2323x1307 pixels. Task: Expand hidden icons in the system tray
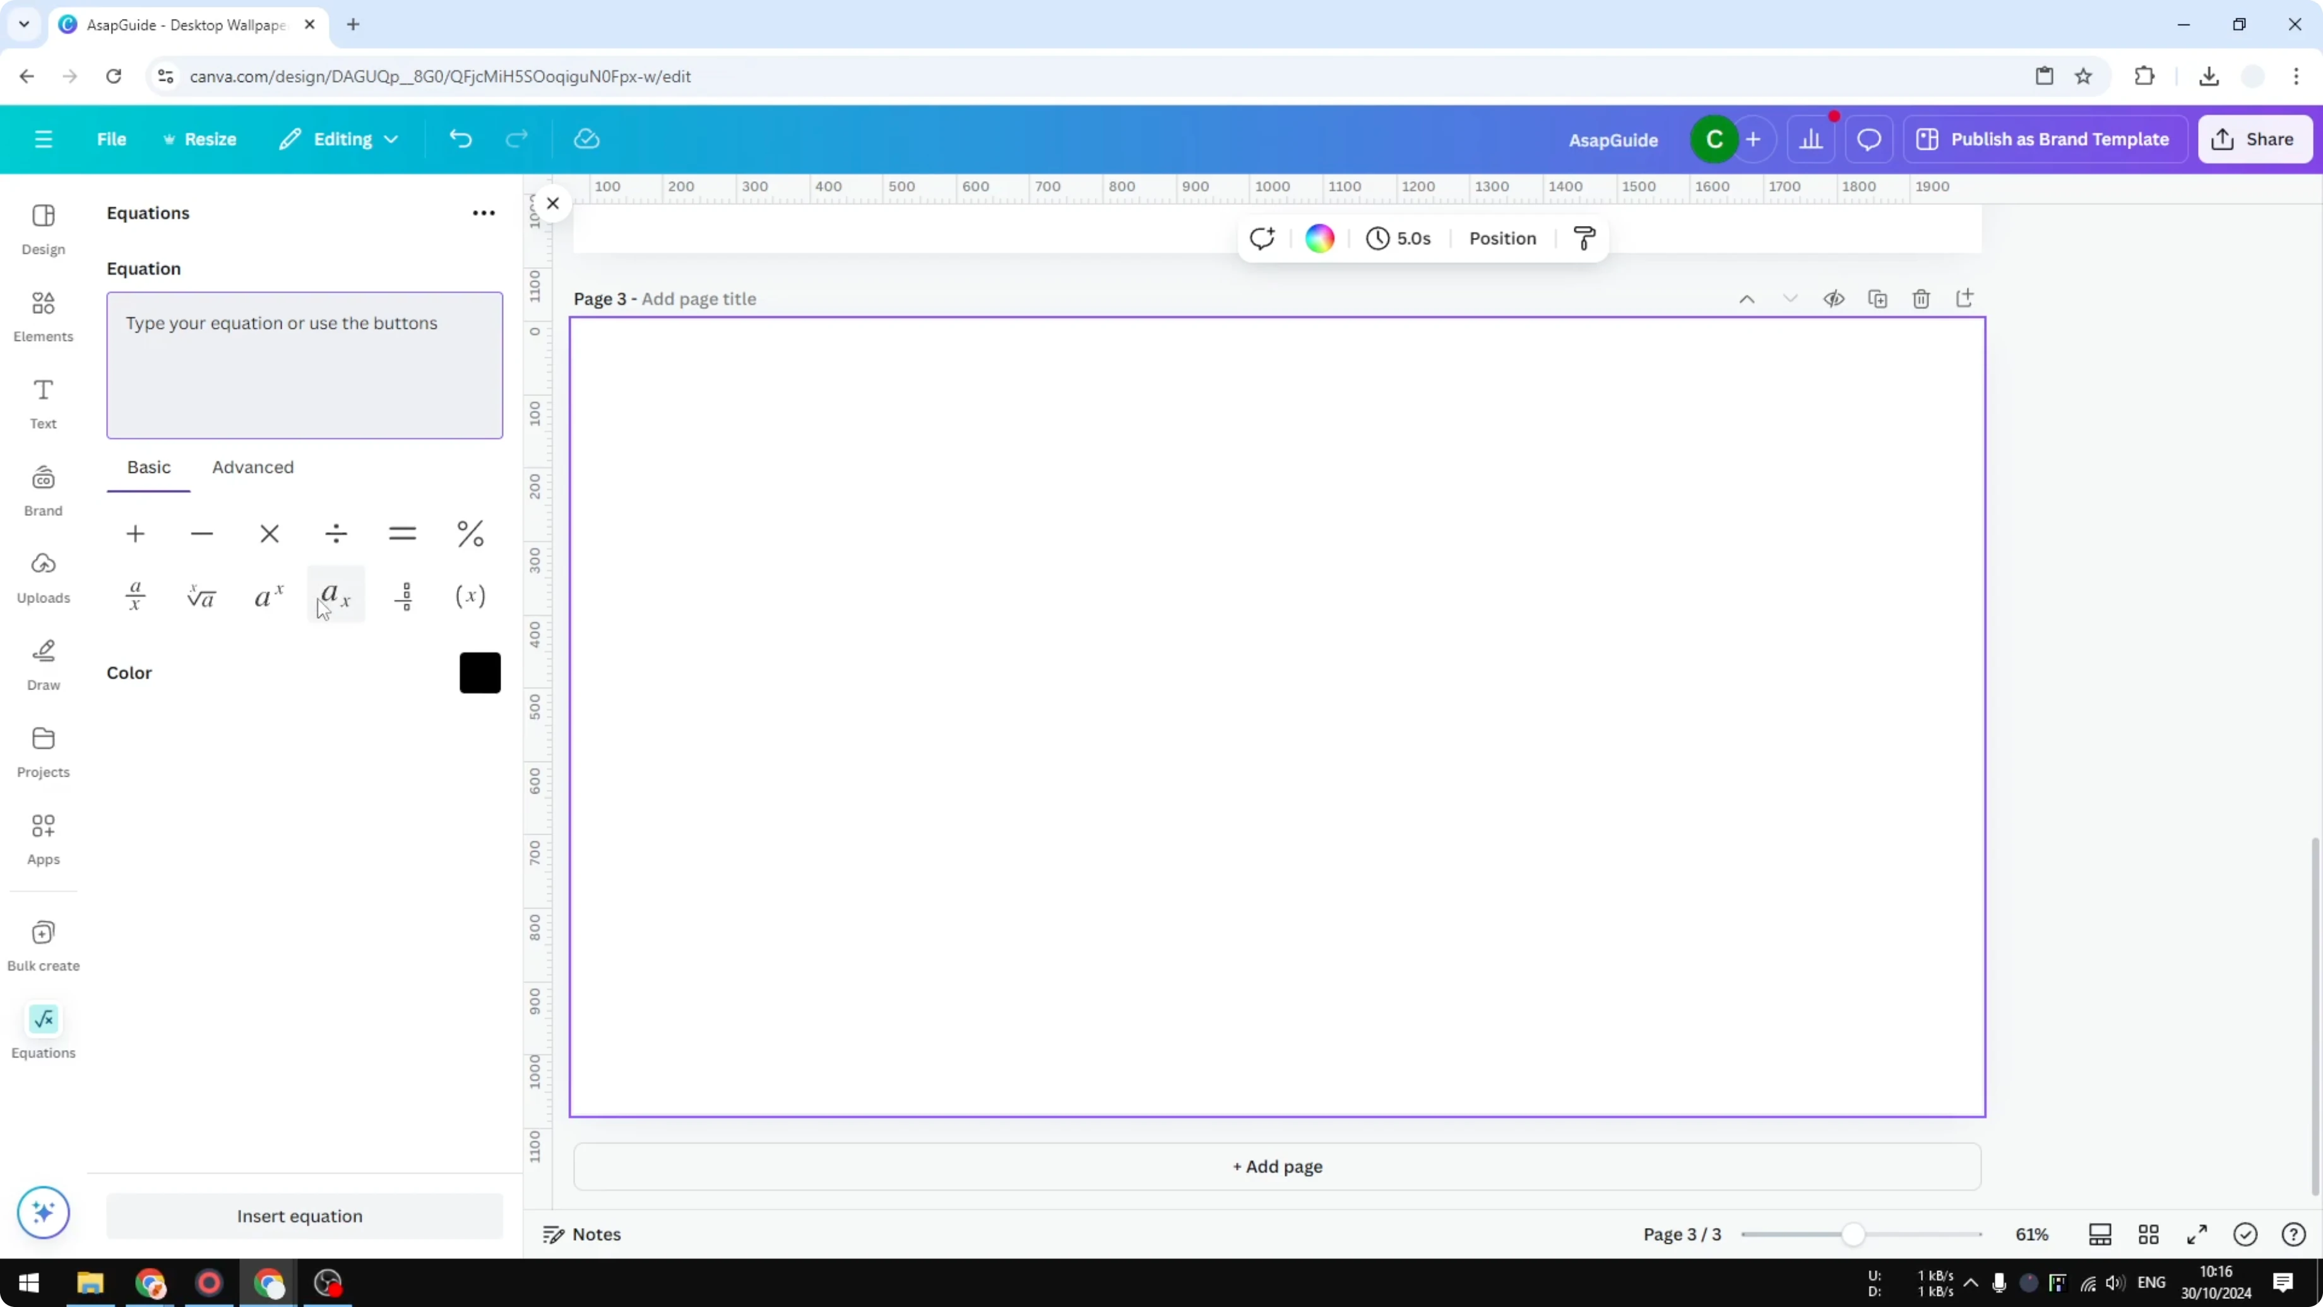tap(1971, 1282)
